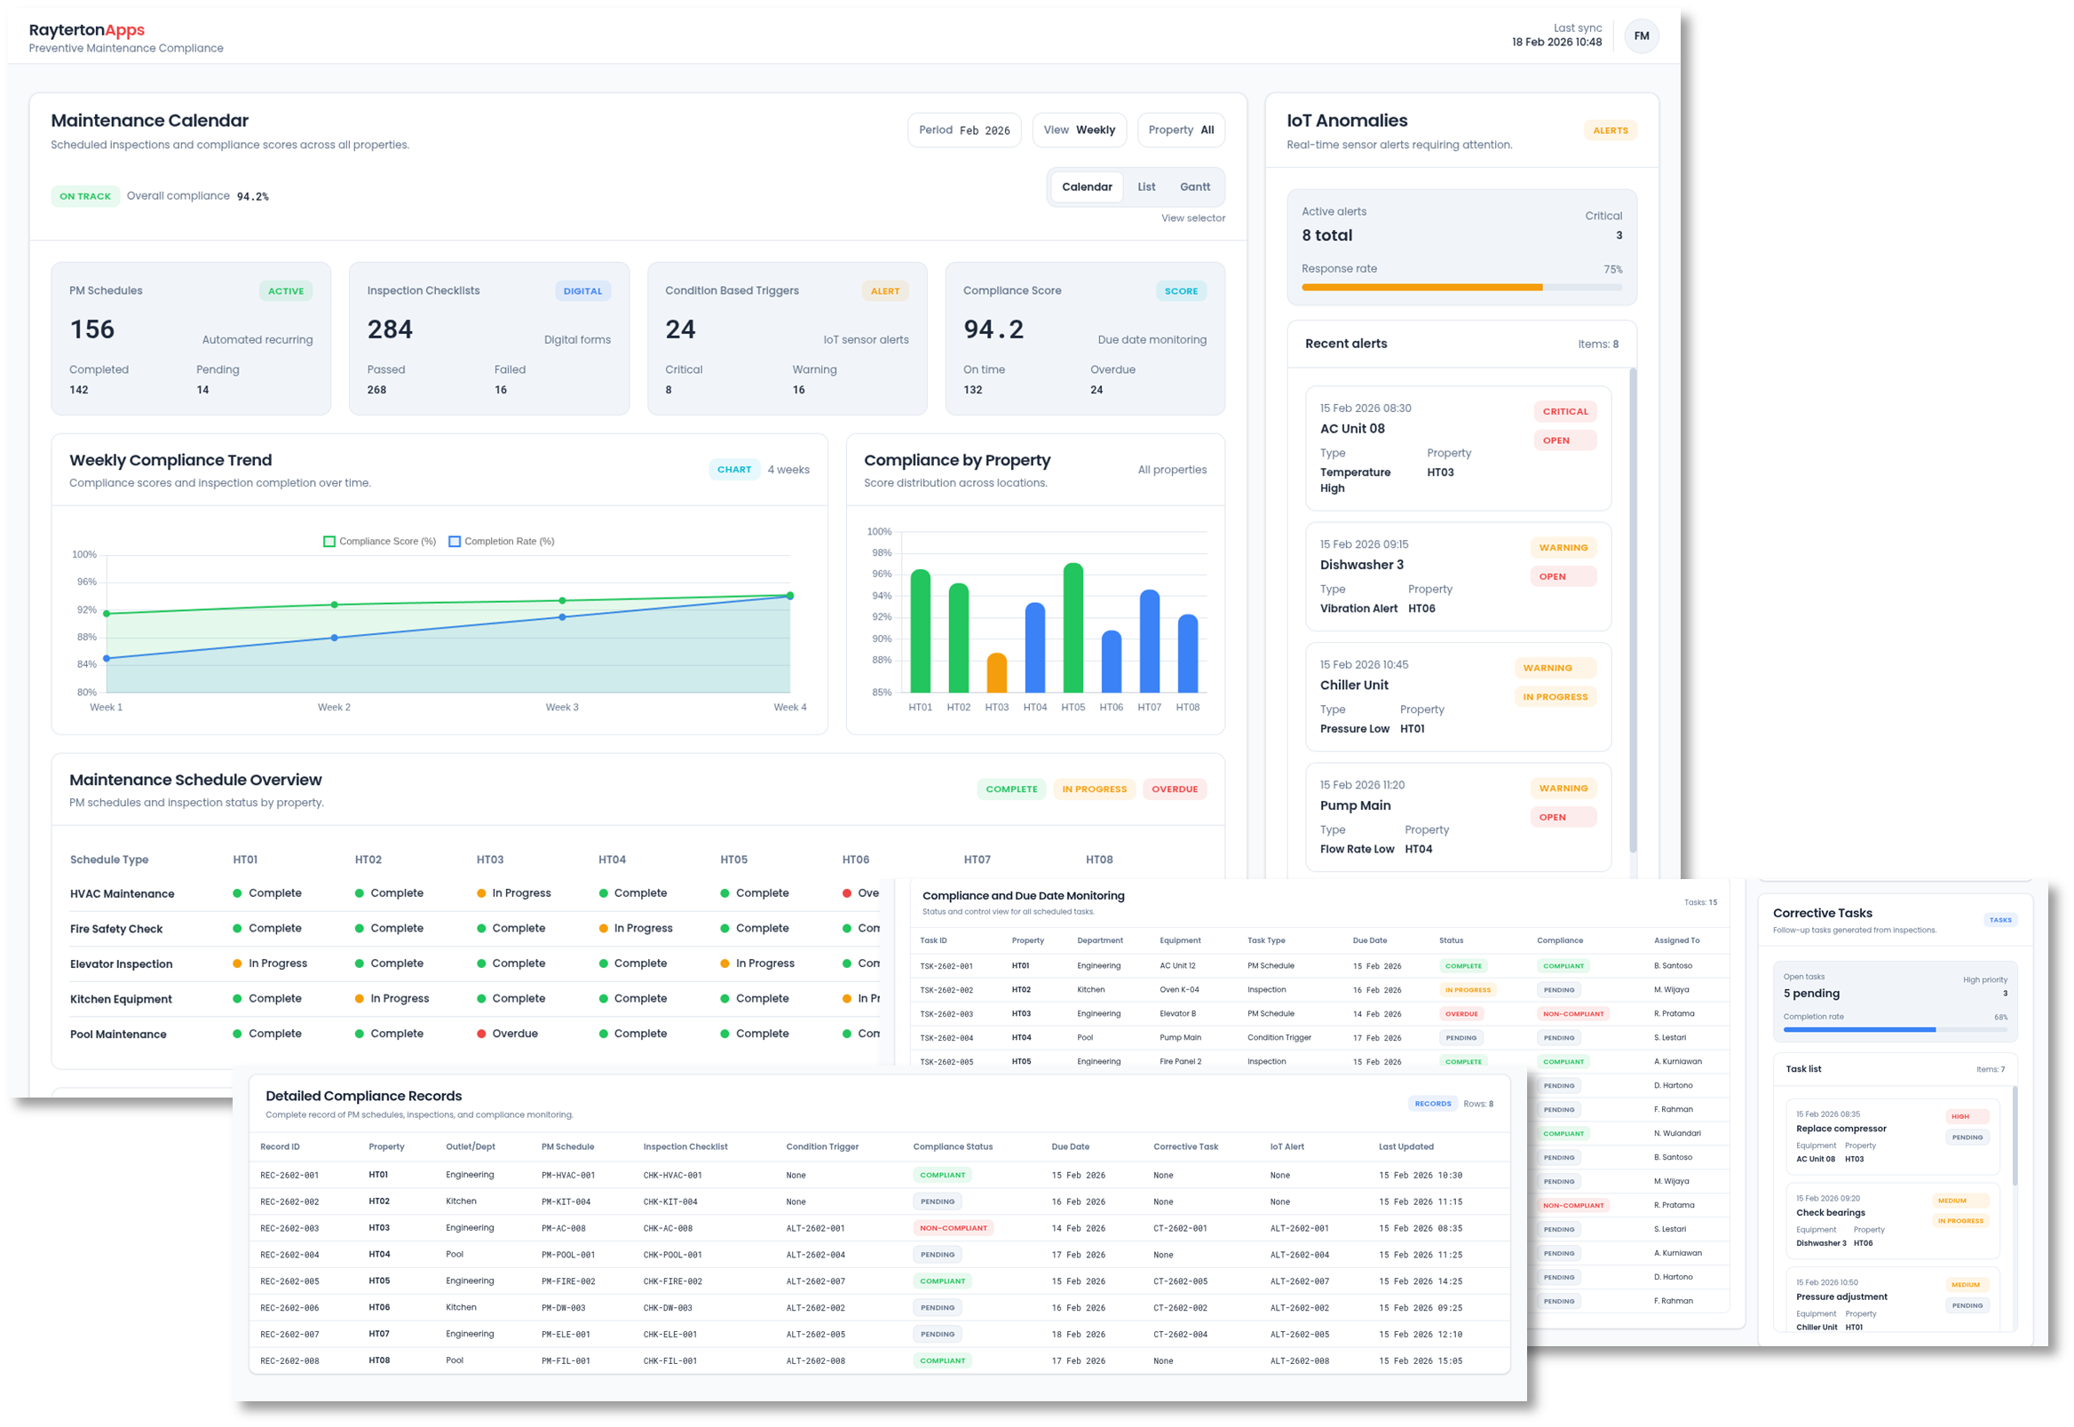Click record ID REC-2602-003
Screen dimensions: 2074x1427
click(289, 1228)
